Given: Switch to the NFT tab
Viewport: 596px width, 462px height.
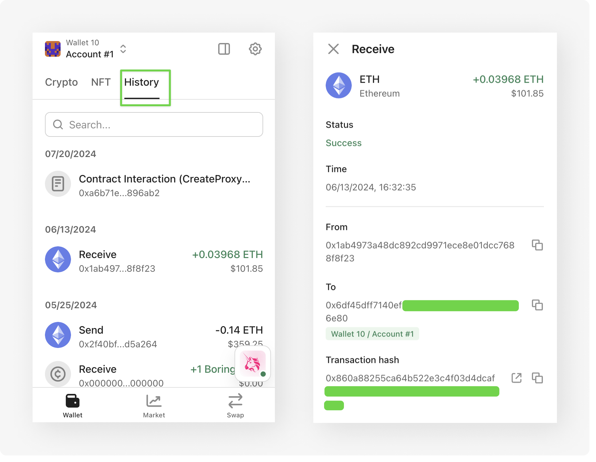Looking at the screenshot, I should 101,82.
